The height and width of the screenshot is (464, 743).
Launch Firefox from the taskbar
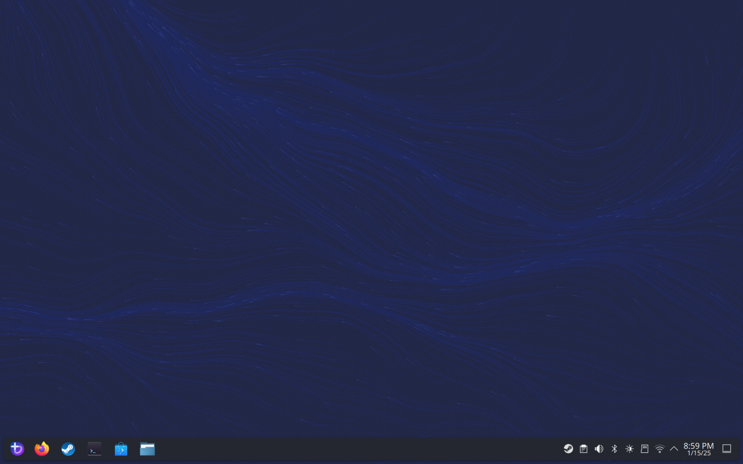42,449
